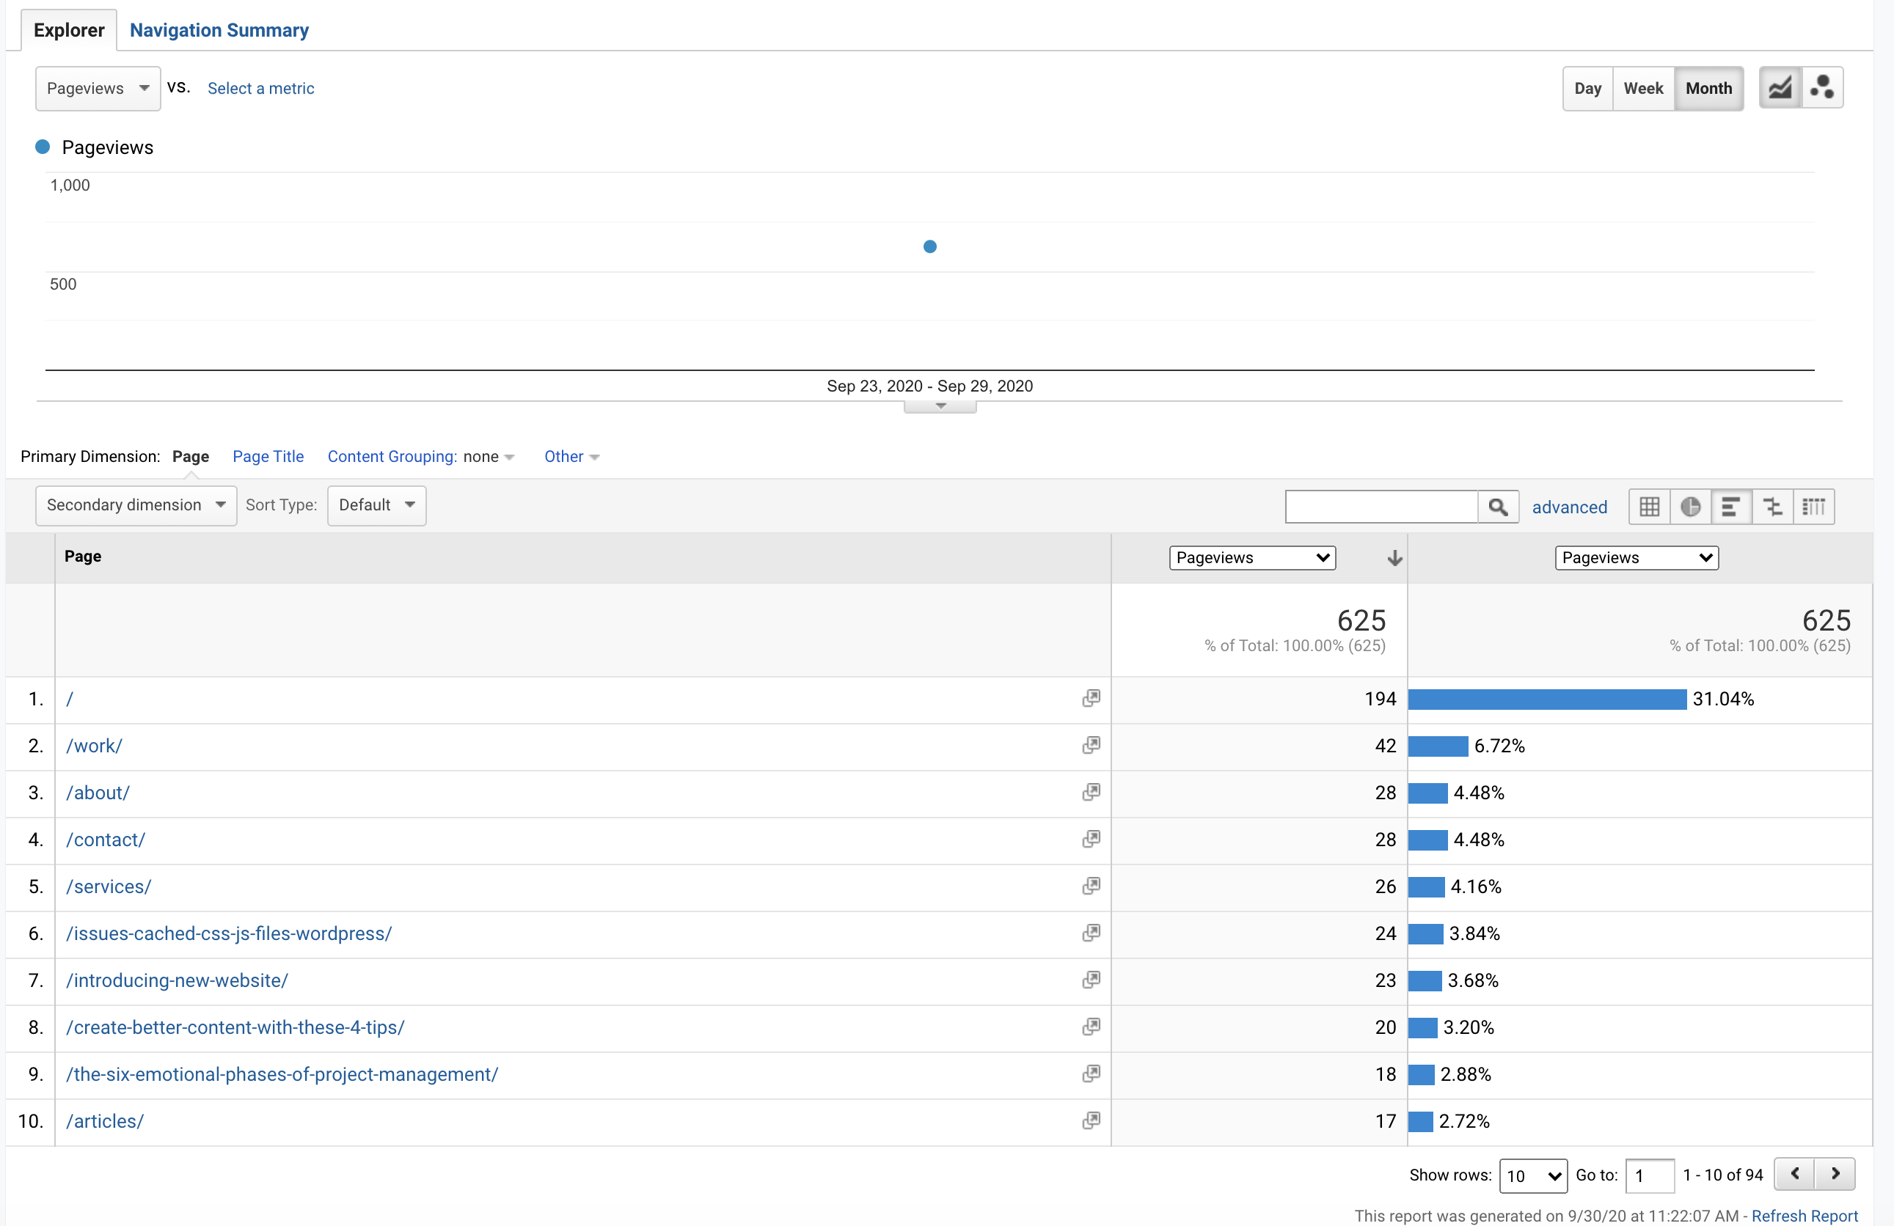Select the data table view icon
This screenshot has height=1226, width=1894.
(x=1650, y=507)
